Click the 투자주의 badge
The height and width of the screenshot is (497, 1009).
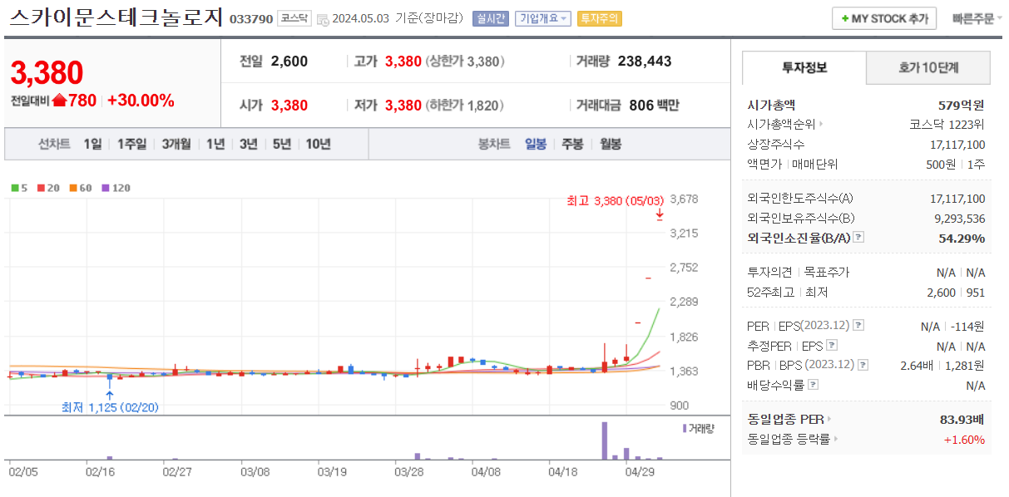(x=599, y=18)
